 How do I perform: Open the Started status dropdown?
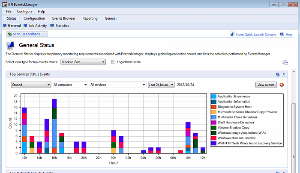point(31,85)
